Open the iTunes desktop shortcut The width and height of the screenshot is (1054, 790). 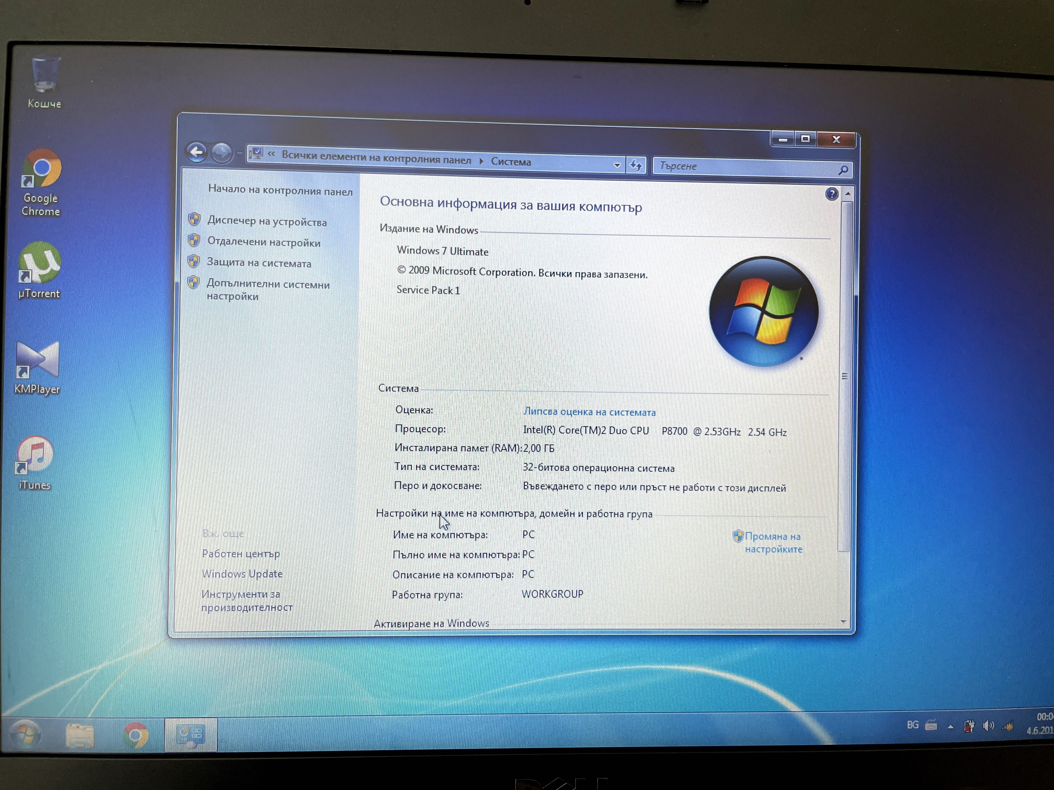pyautogui.click(x=35, y=463)
